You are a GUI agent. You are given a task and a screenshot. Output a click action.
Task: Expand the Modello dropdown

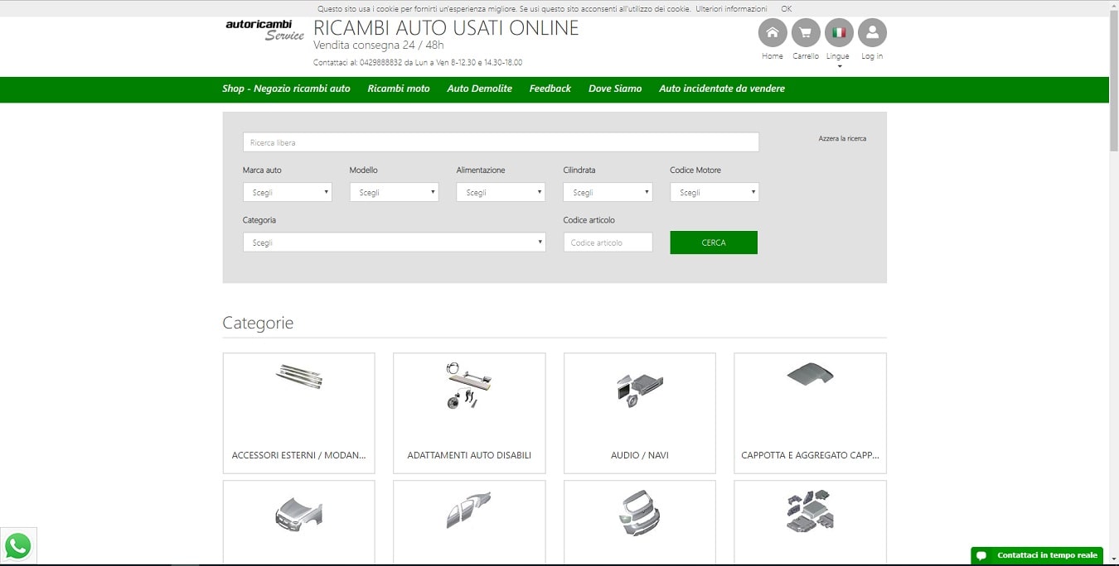tap(394, 193)
